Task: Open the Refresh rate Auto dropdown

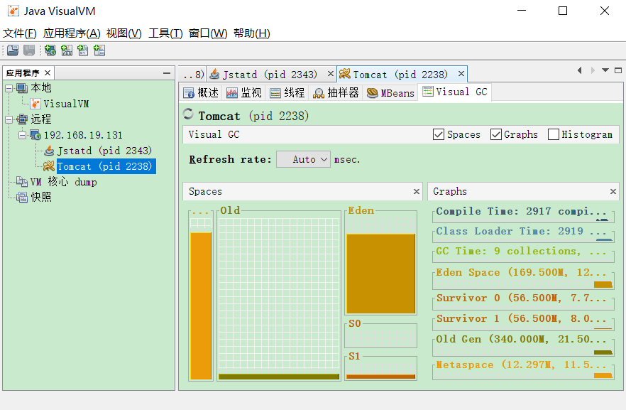Action: coord(304,159)
